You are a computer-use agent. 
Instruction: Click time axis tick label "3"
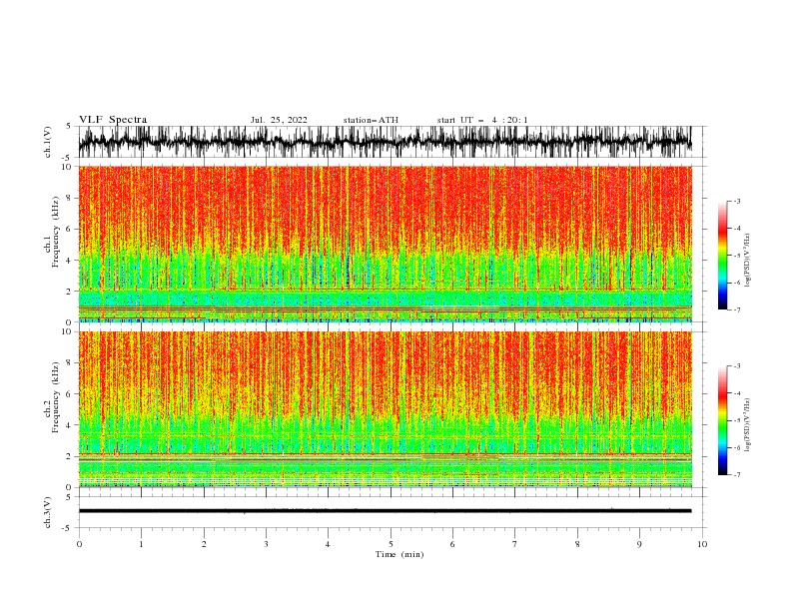266,544
